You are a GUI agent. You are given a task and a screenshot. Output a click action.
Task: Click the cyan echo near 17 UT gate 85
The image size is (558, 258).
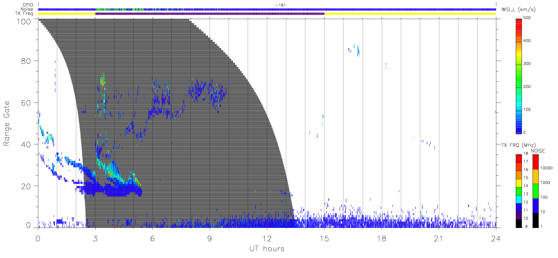358,51
